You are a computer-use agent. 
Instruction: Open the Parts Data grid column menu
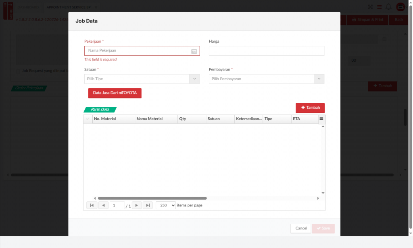click(321, 119)
